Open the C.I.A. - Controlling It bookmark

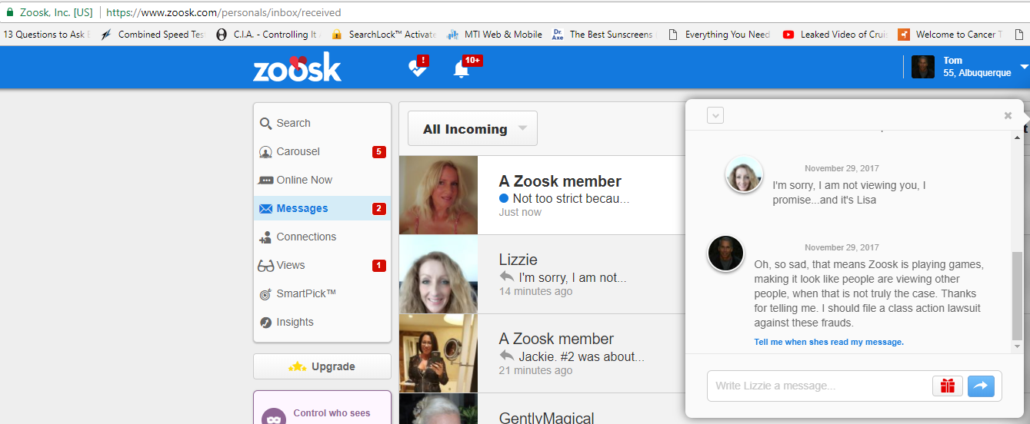268,35
